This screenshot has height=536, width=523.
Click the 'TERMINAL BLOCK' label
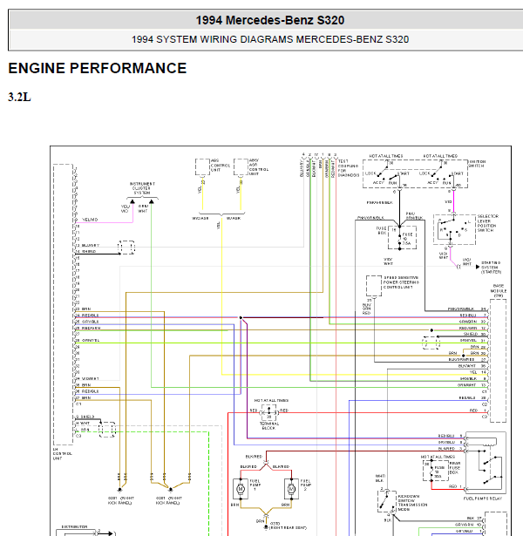269,425
